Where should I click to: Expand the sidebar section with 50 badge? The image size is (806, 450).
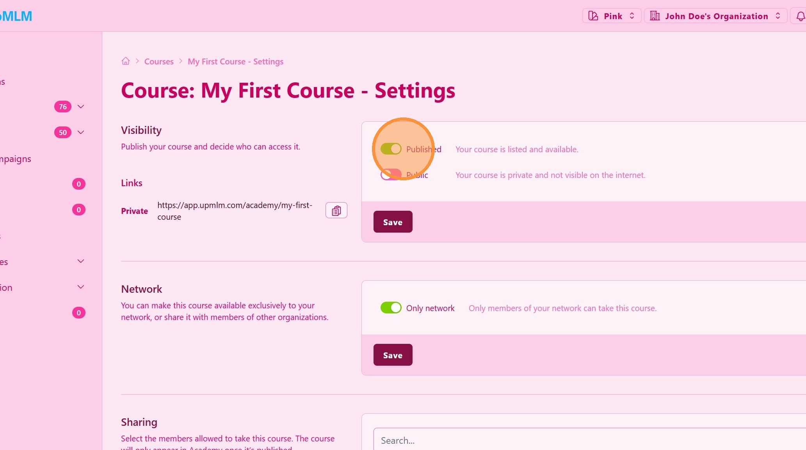click(81, 132)
